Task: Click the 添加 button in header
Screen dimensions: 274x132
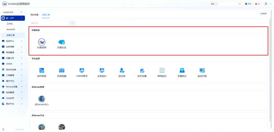Action: (248, 4)
